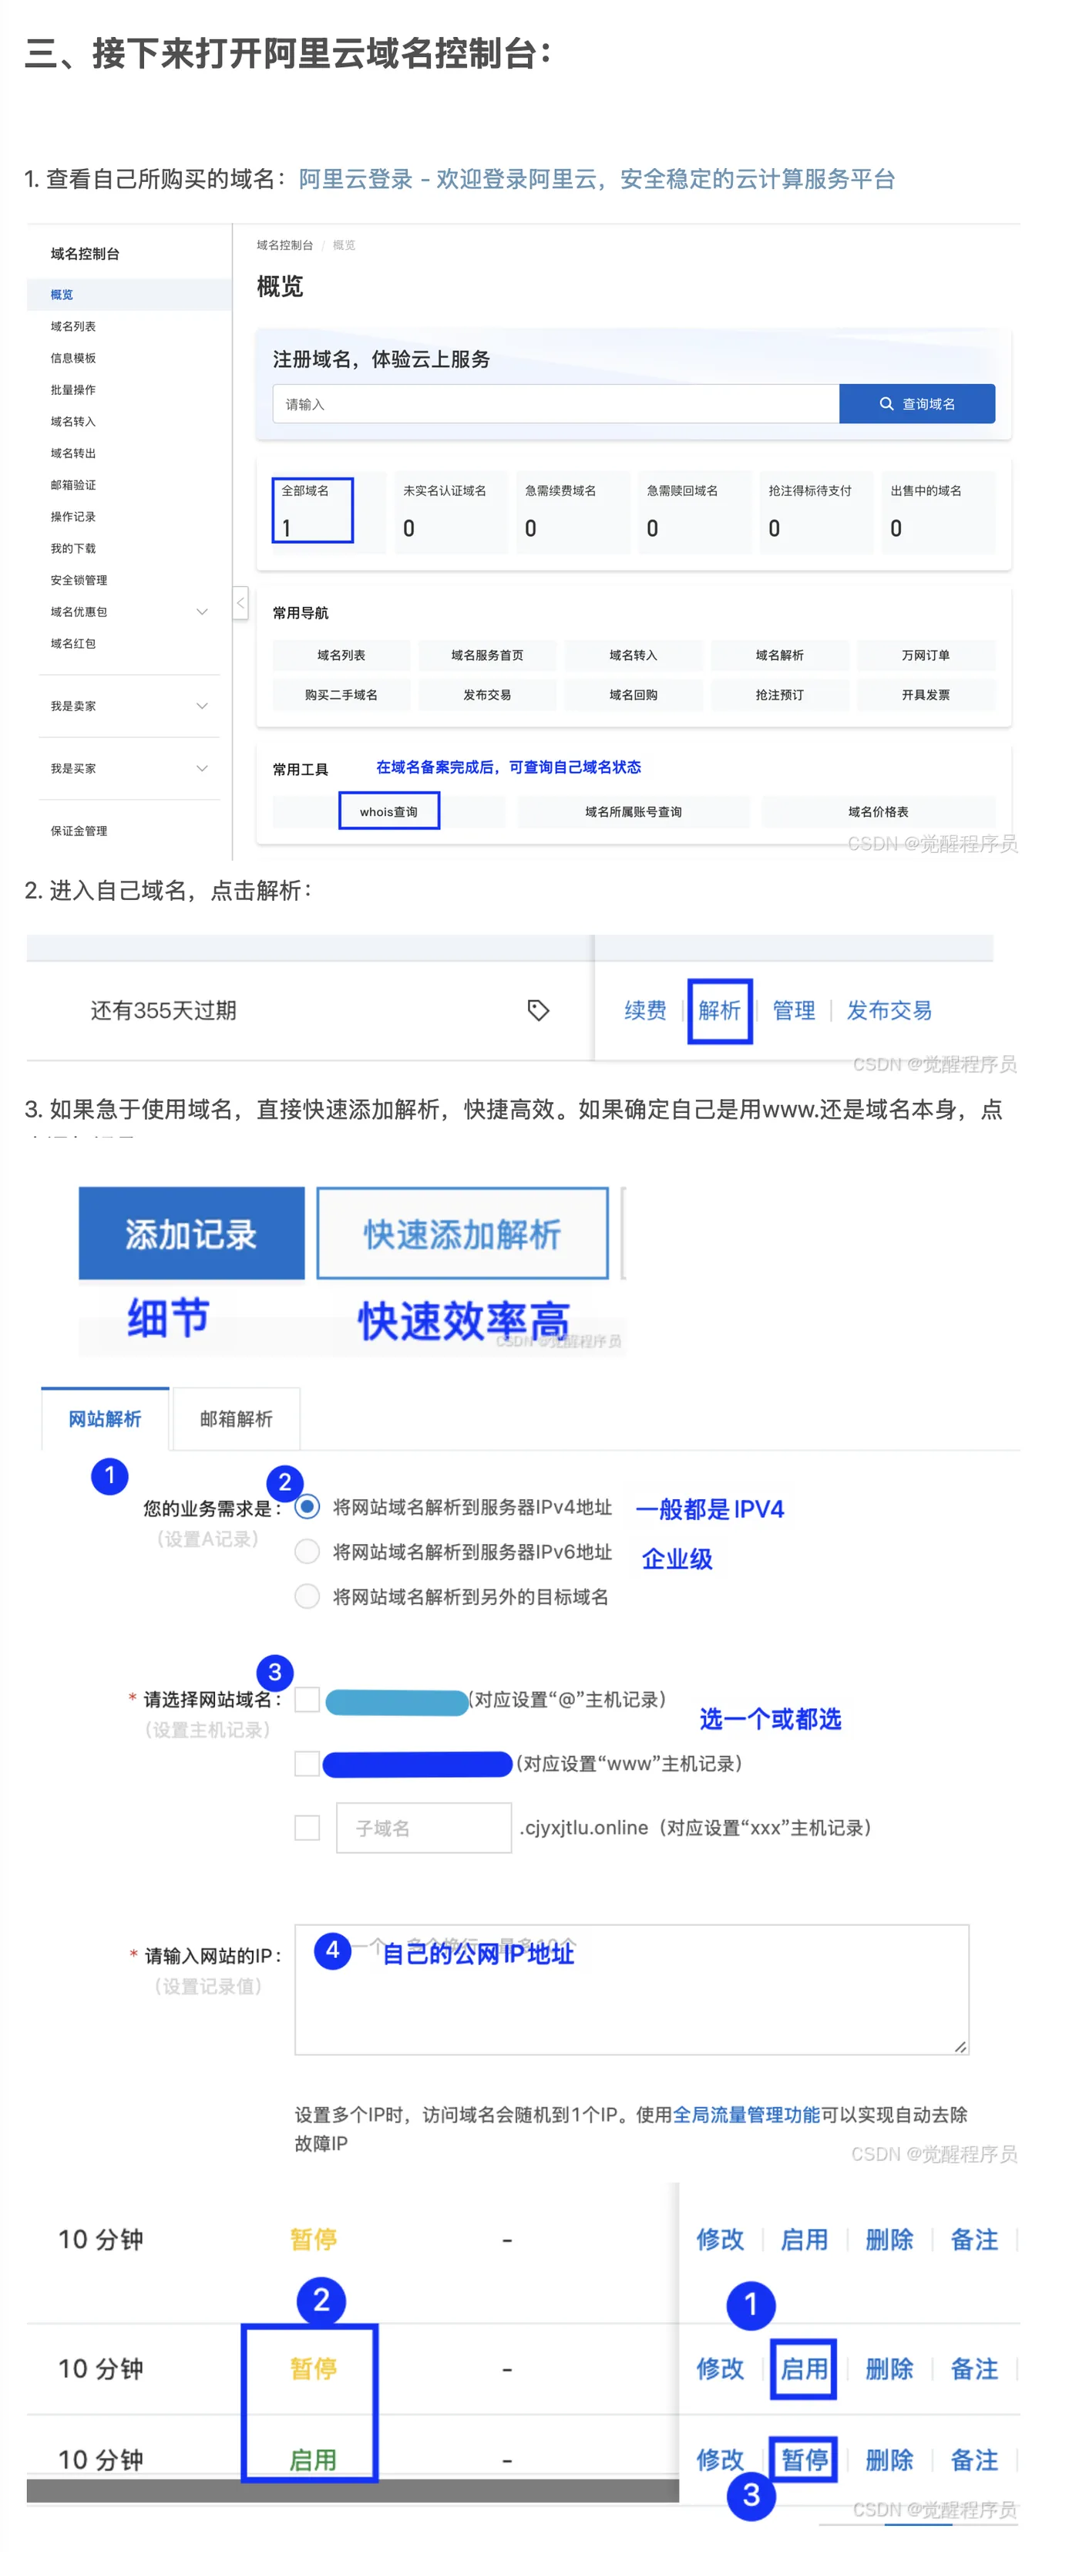
Task: Open 操作记录 in the sidebar
Action: [x=73, y=516]
